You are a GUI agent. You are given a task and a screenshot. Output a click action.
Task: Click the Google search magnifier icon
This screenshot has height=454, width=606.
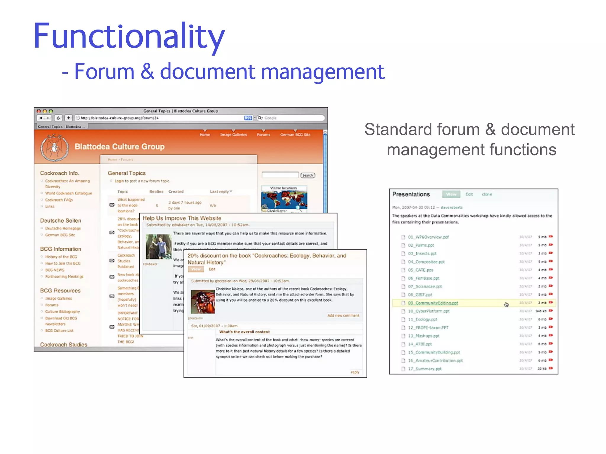tap(260, 118)
